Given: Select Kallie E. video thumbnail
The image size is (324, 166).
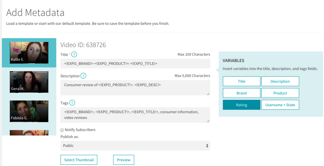Looking at the screenshot, I should click(29, 53).
